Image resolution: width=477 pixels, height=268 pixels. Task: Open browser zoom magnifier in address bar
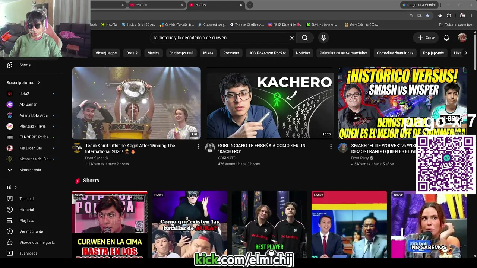coord(411,16)
